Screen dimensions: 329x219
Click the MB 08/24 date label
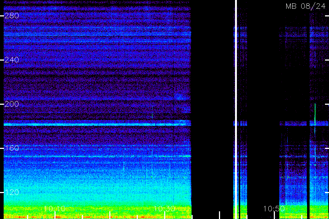click(x=306, y=6)
